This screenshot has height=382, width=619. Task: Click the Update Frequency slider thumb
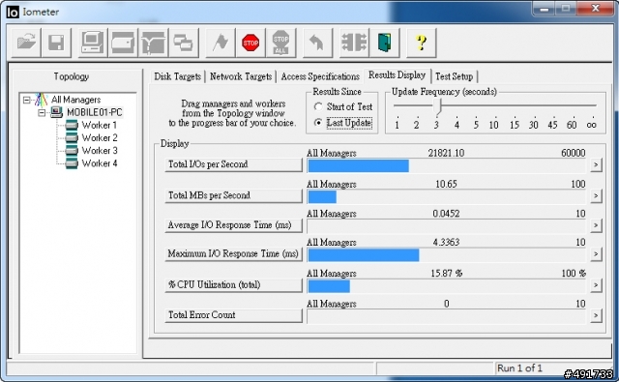(437, 106)
